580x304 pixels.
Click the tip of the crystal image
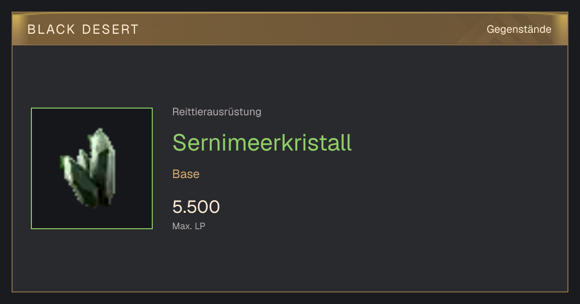pos(101,130)
